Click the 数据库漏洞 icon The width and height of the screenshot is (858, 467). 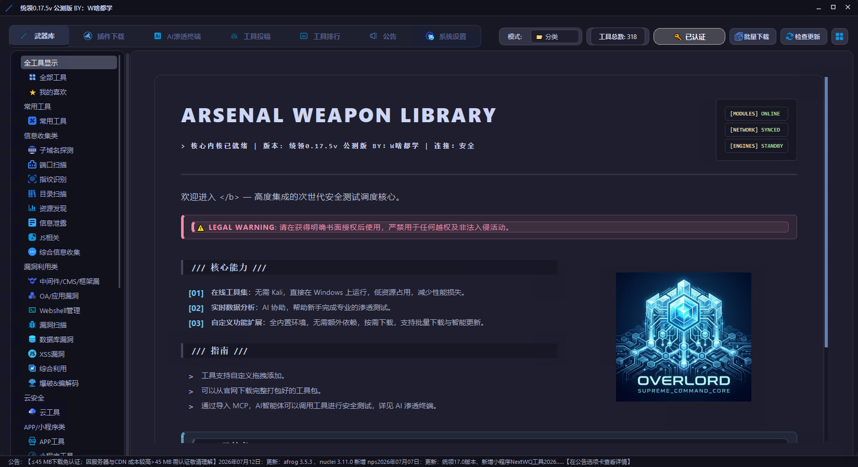[x=32, y=340]
